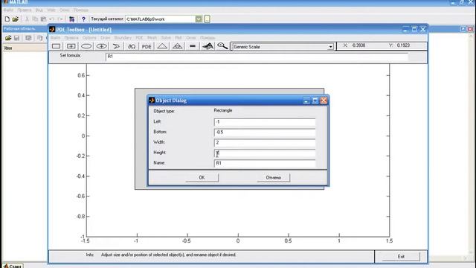Toggle the zoom magnifier tool

pos(222,46)
